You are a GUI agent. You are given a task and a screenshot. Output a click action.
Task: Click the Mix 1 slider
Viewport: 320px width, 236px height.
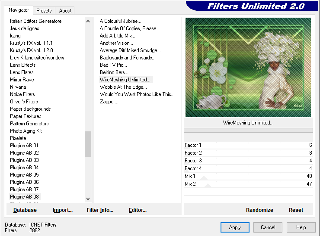(x=248, y=176)
